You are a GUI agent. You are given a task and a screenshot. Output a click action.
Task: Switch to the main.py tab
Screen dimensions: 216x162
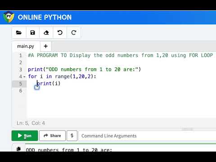click(x=26, y=46)
